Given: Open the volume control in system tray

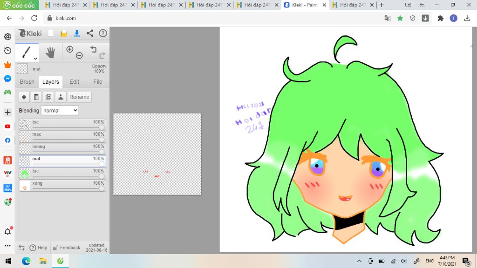Looking at the screenshot, I should click(404, 261).
